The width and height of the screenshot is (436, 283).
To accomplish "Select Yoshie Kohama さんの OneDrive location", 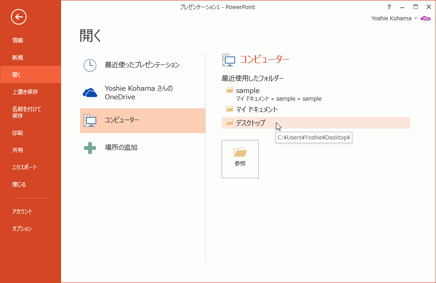I will point(142,93).
